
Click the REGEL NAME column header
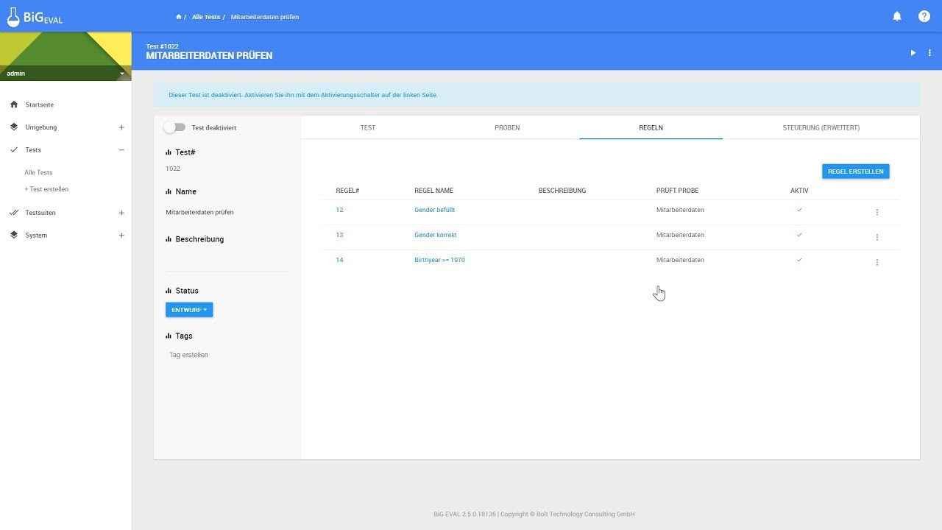tap(434, 191)
